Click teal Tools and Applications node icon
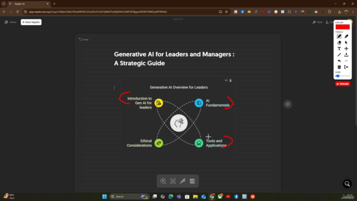 coord(199,143)
